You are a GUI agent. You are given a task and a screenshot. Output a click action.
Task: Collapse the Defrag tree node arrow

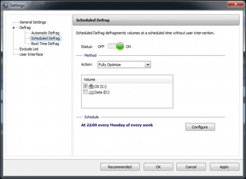click(14, 28)
